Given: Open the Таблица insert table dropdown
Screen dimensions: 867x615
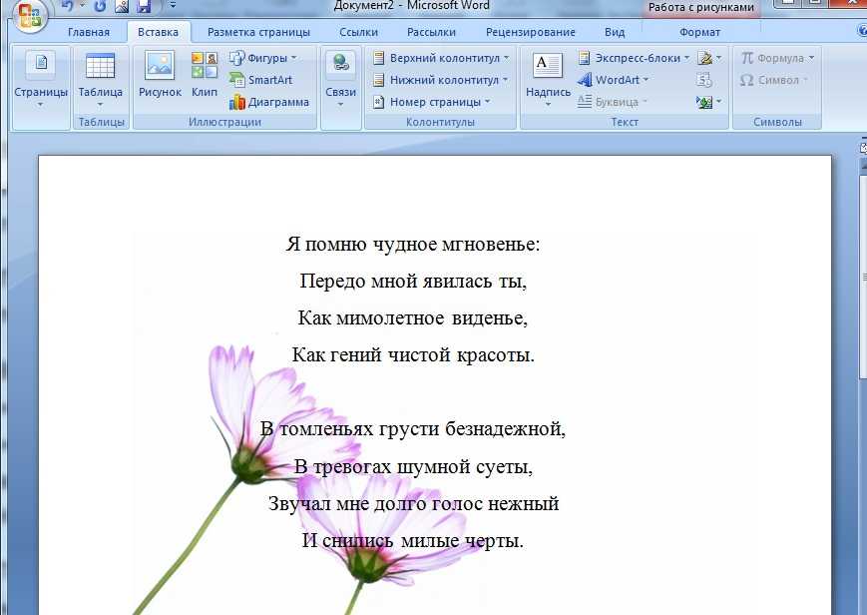Looking at the screenshot, I should [x=100, y=79].
